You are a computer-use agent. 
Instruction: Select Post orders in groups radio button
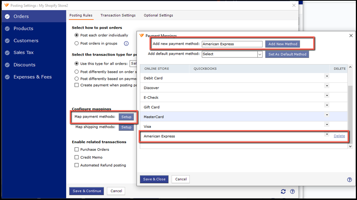click(77, 43)
